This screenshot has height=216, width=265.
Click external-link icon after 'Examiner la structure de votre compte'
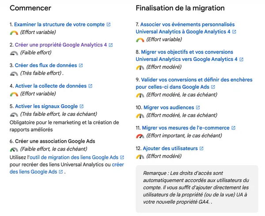pyautogui.click(x=109, y=25)
